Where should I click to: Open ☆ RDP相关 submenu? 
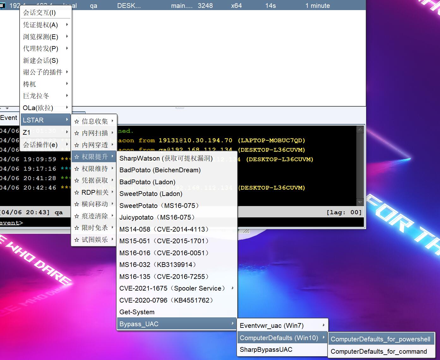pos(94,192)
